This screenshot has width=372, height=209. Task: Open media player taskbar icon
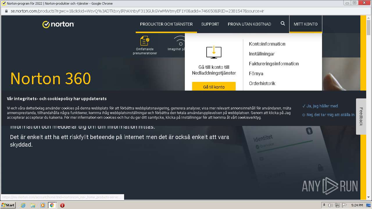coord(42,205)
